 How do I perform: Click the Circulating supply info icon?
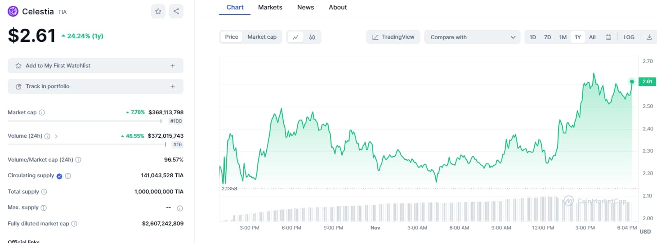[68, 176]
